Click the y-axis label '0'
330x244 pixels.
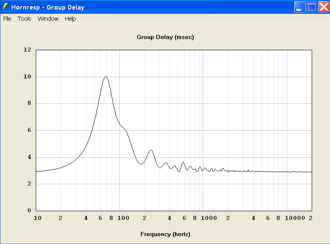[29, 210]
